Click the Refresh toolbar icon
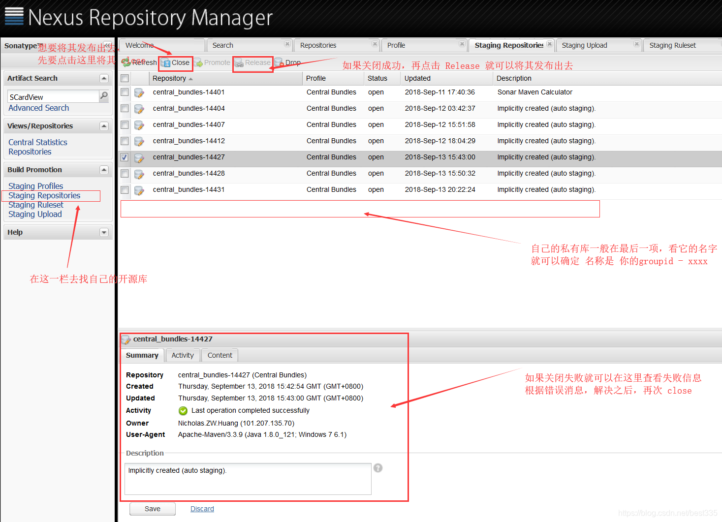 coord(126,62)
